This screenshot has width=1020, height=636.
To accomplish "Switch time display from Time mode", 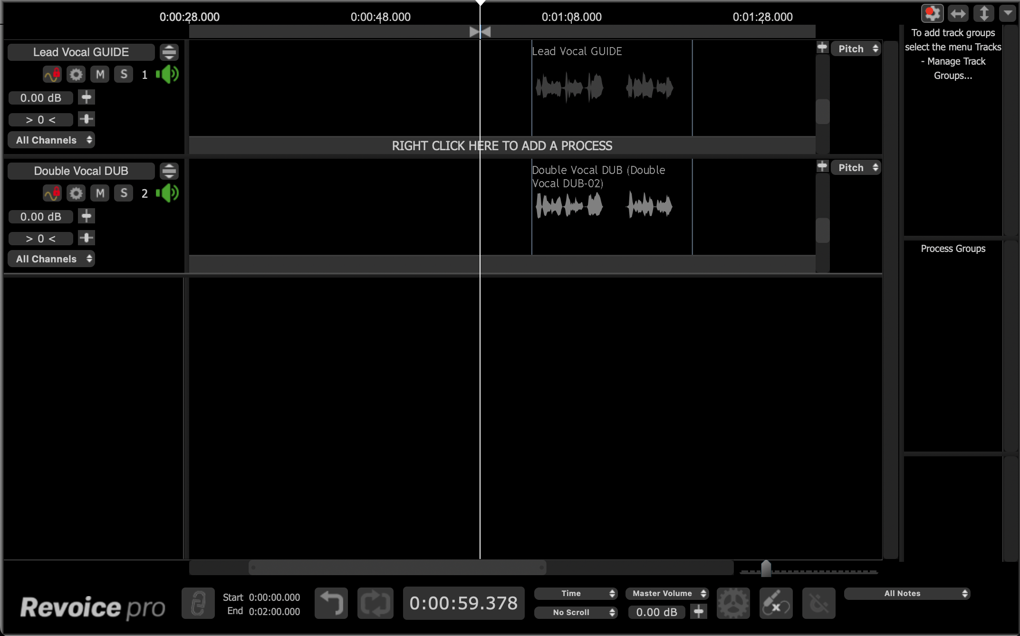I will [x=576, y=593].
